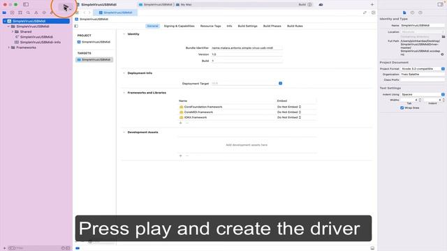This screenshot has width=447, height=251.
Task: Collapse the Deployment Info section
Action: point(124,73)
